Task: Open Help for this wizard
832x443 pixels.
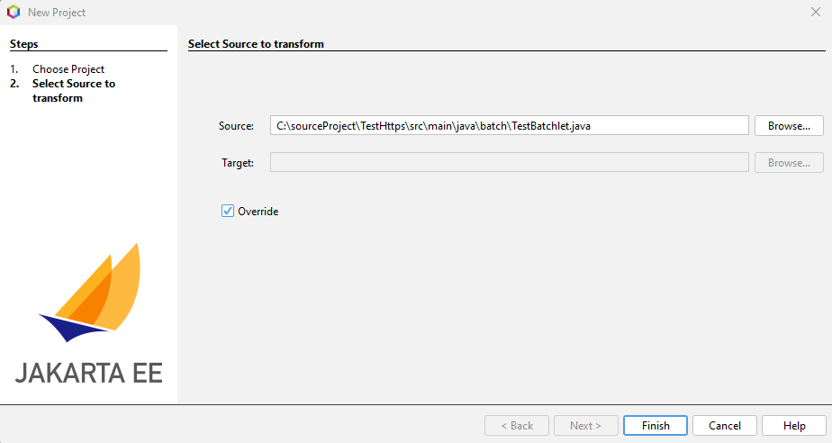Action: 794,426
